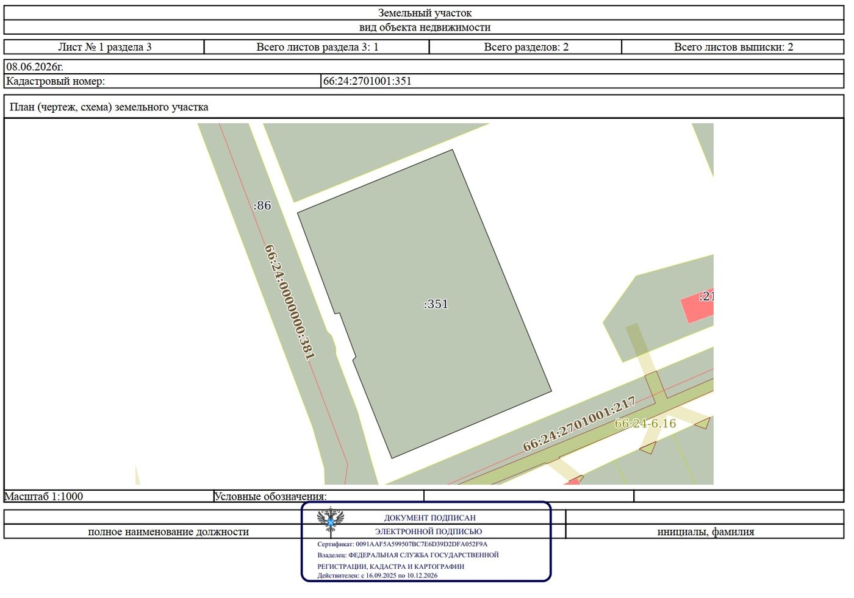Click 'Масштаб 1:1000' scale label
This screenshot has width=854, height=598.
[44, 496]
